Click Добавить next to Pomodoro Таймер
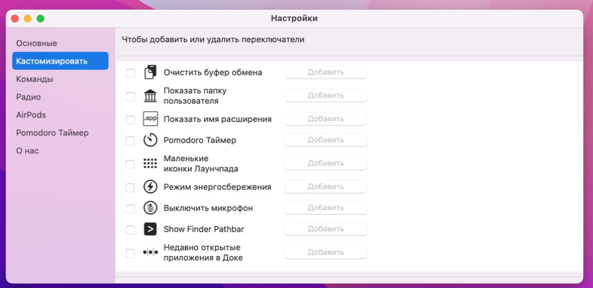Viewport: 593px width, 288px height. 325,140
